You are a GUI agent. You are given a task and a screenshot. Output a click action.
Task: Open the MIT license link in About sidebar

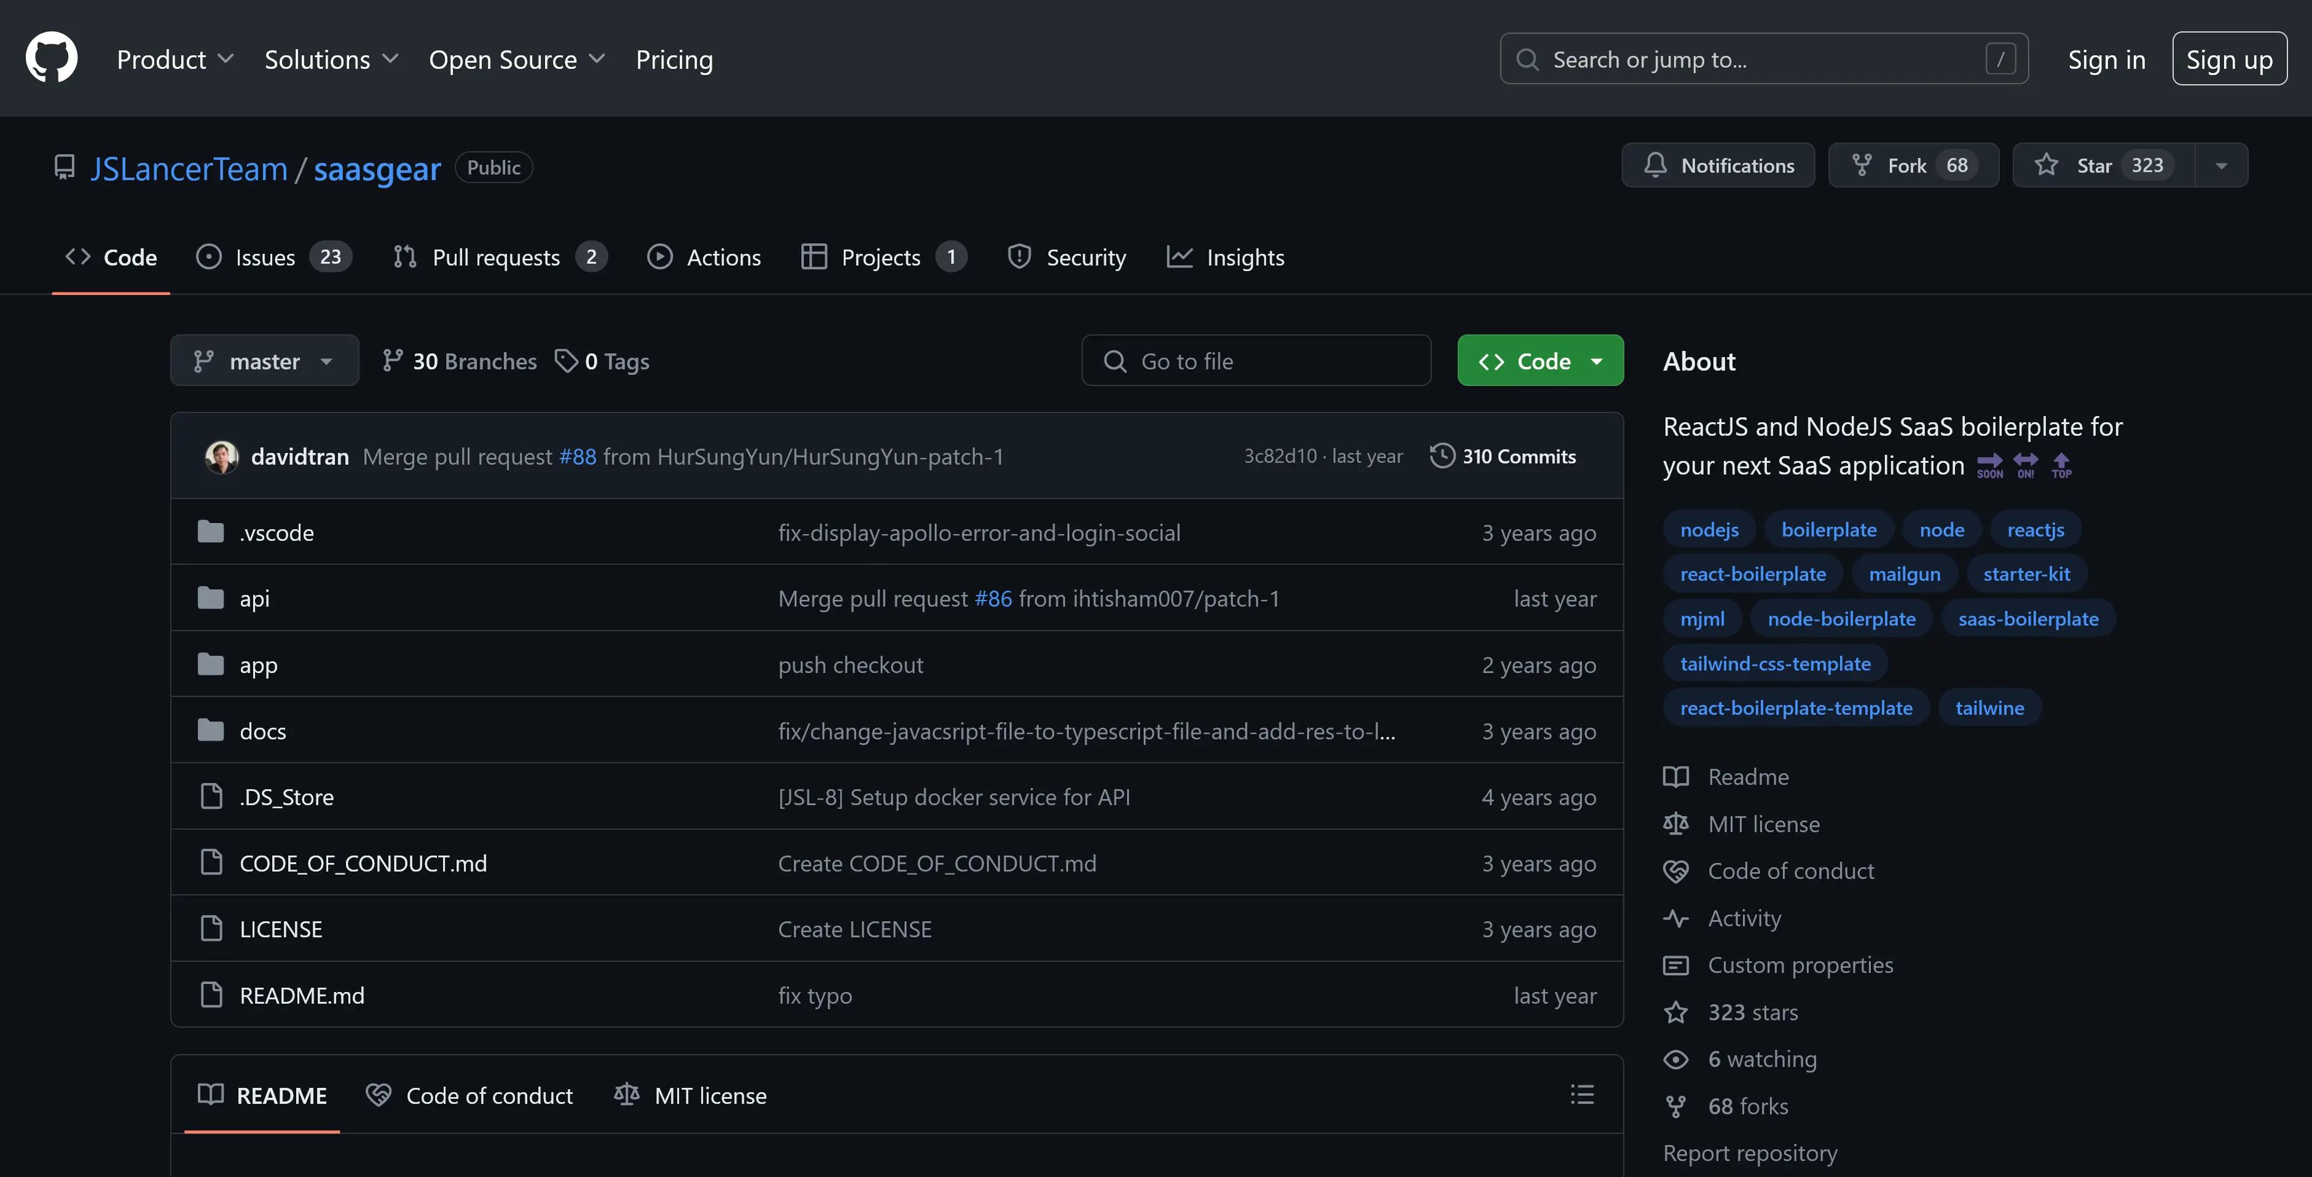1741,824
